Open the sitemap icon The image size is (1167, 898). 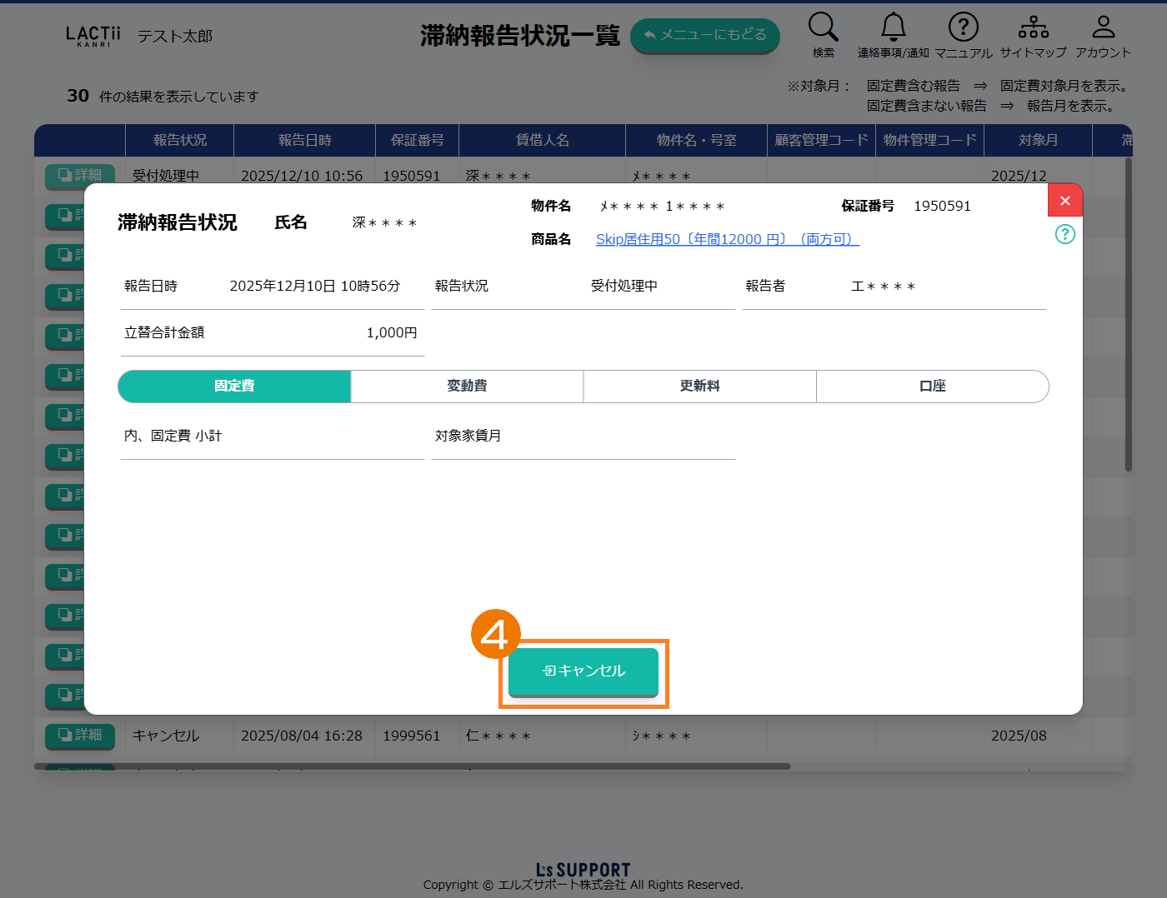point(1033,27)
